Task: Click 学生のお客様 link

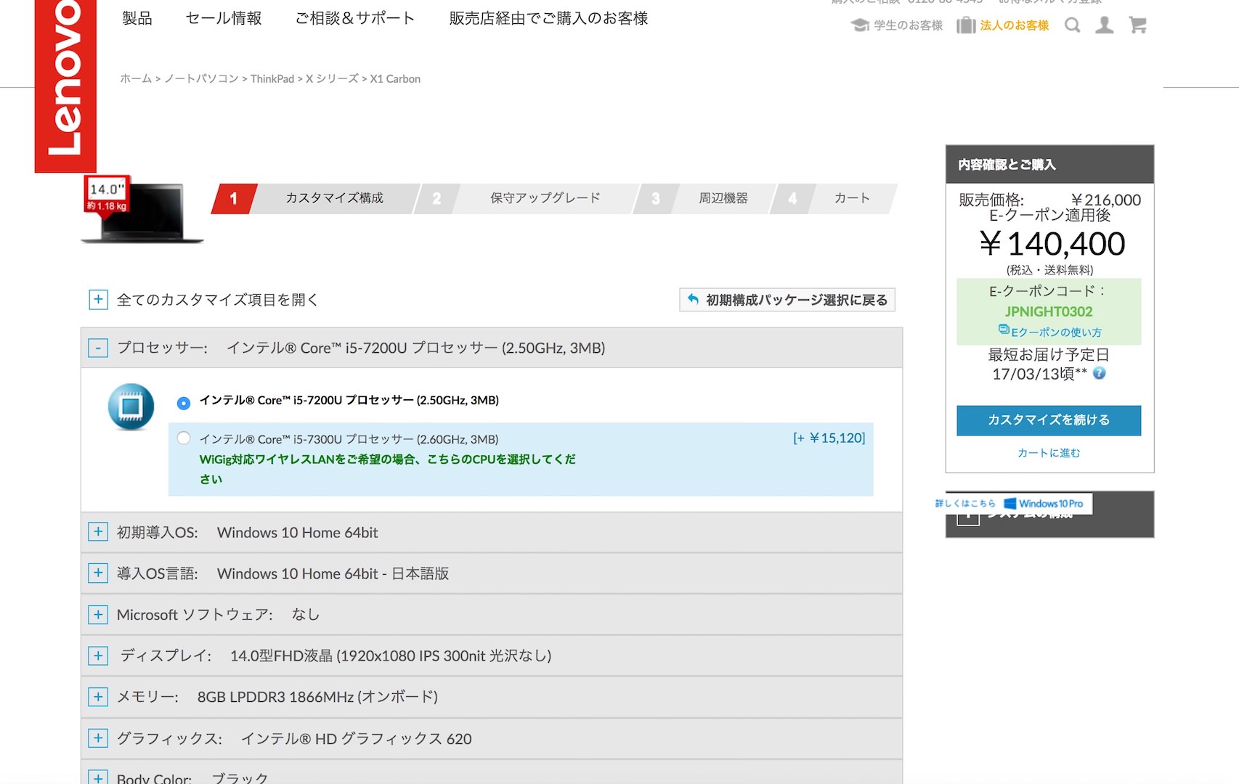Action: tap(908, 25)
